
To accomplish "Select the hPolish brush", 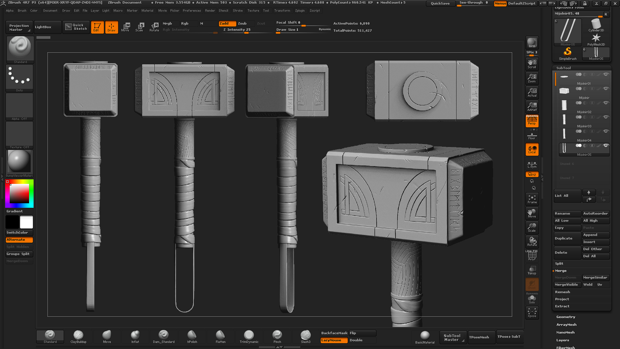I will [x=192, y=337].
